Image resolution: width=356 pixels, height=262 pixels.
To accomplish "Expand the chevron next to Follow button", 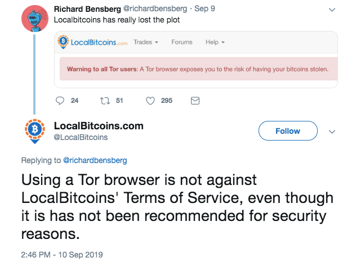I will tap(332, 132).
